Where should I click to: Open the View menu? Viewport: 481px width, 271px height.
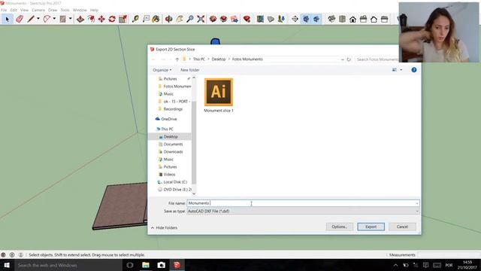pyautogui.click(x=24, y=10)
